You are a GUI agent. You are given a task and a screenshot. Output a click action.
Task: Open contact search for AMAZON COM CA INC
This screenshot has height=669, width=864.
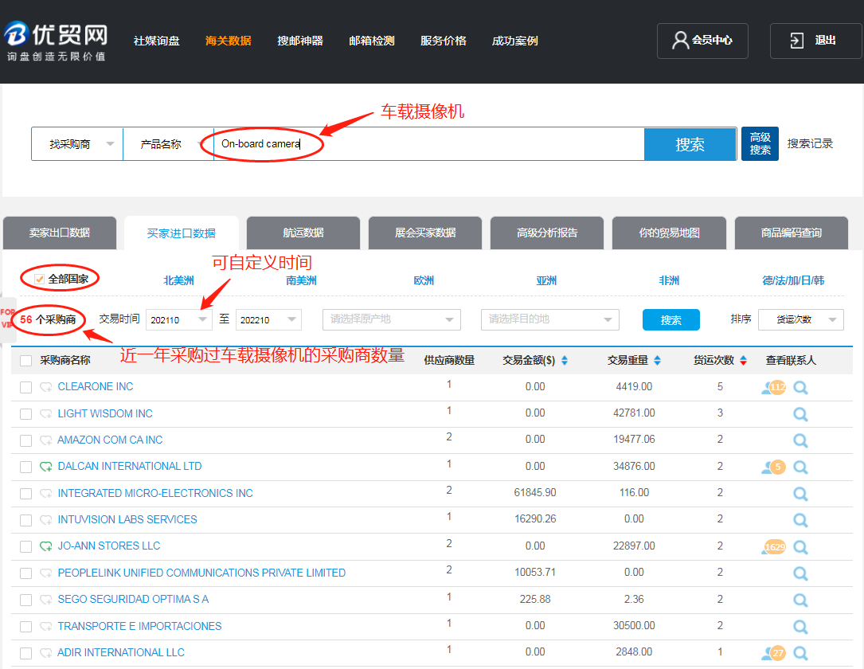(800, 440)
